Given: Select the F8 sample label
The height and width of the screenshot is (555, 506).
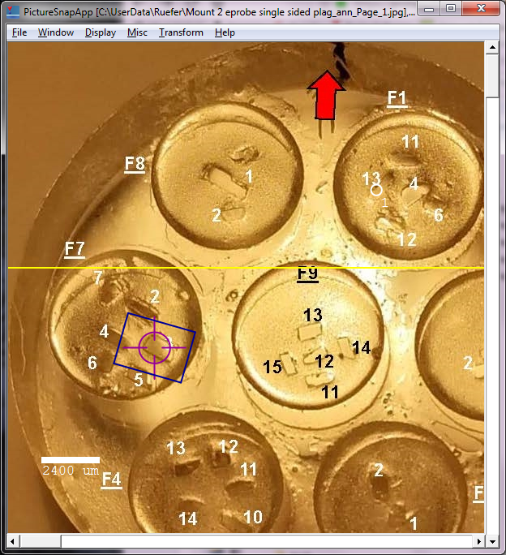Looking at the screenshot, I should pyautogui.click(x=135, y=164).
